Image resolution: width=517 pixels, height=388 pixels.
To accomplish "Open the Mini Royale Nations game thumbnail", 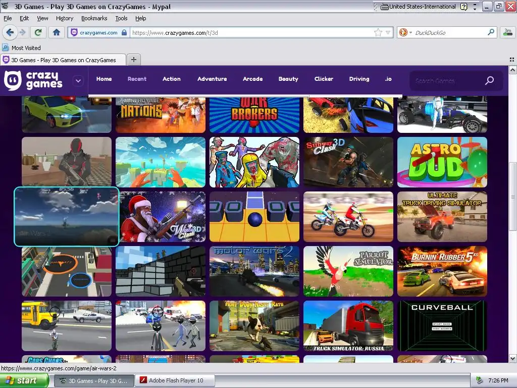I will [161, 114].
